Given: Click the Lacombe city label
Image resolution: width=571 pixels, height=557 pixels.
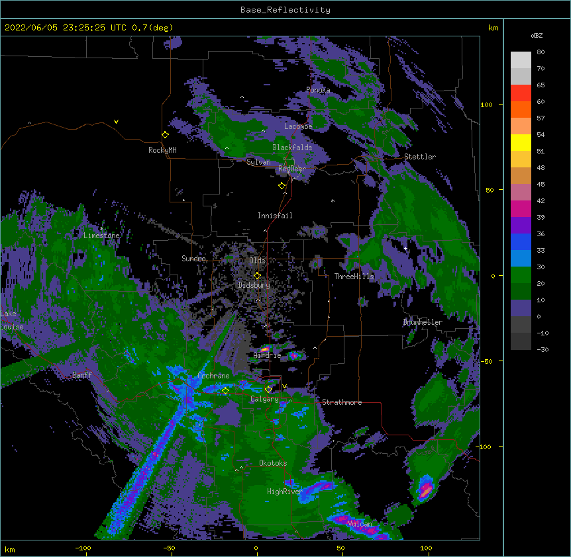Looking at the screenshot, I should click(x=298, y=126).
